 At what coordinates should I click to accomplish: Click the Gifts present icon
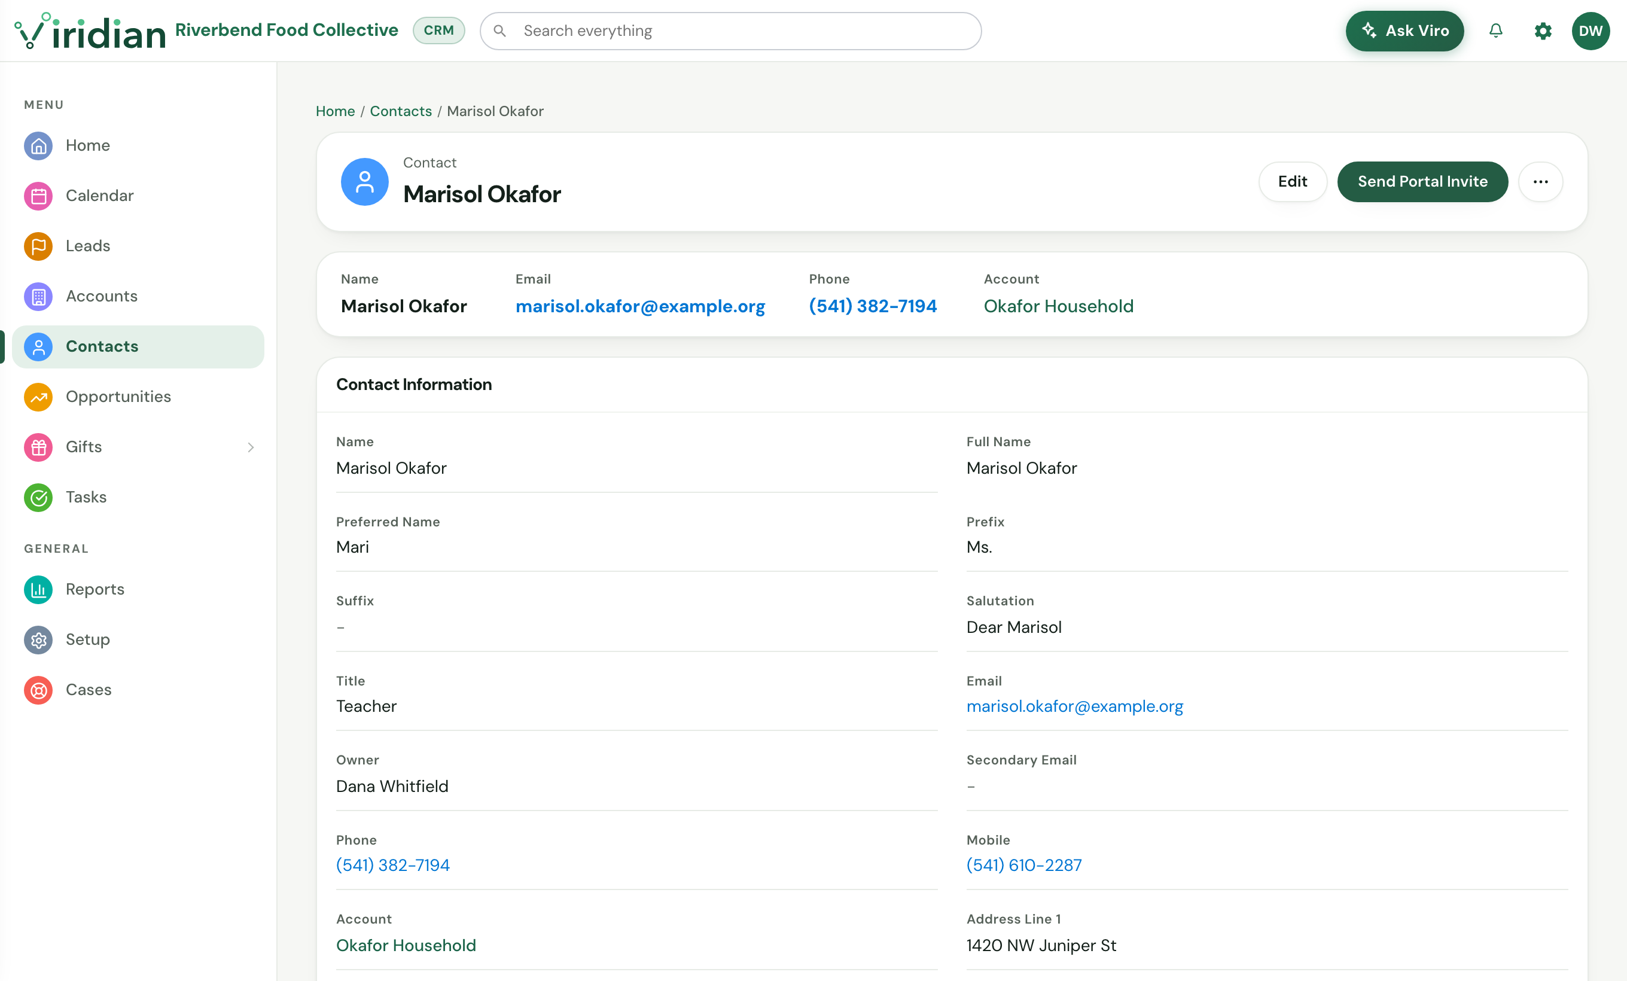coord(38,447)
